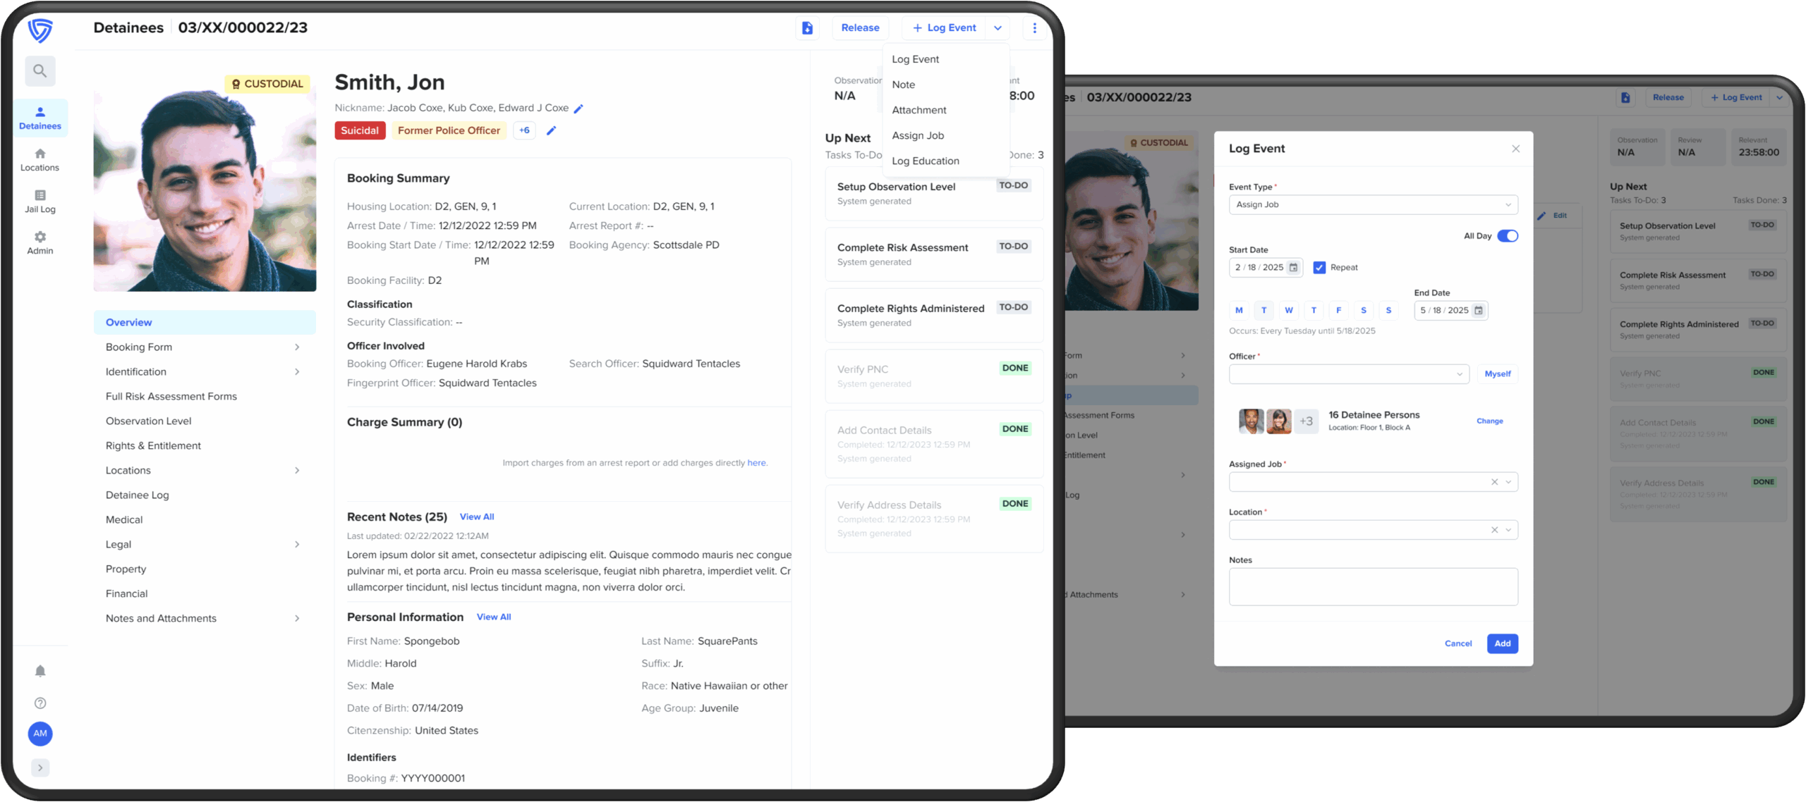Select Assign Job from the Log Event menu
The image size is (1806, 802).
click(x=918, y=136)
